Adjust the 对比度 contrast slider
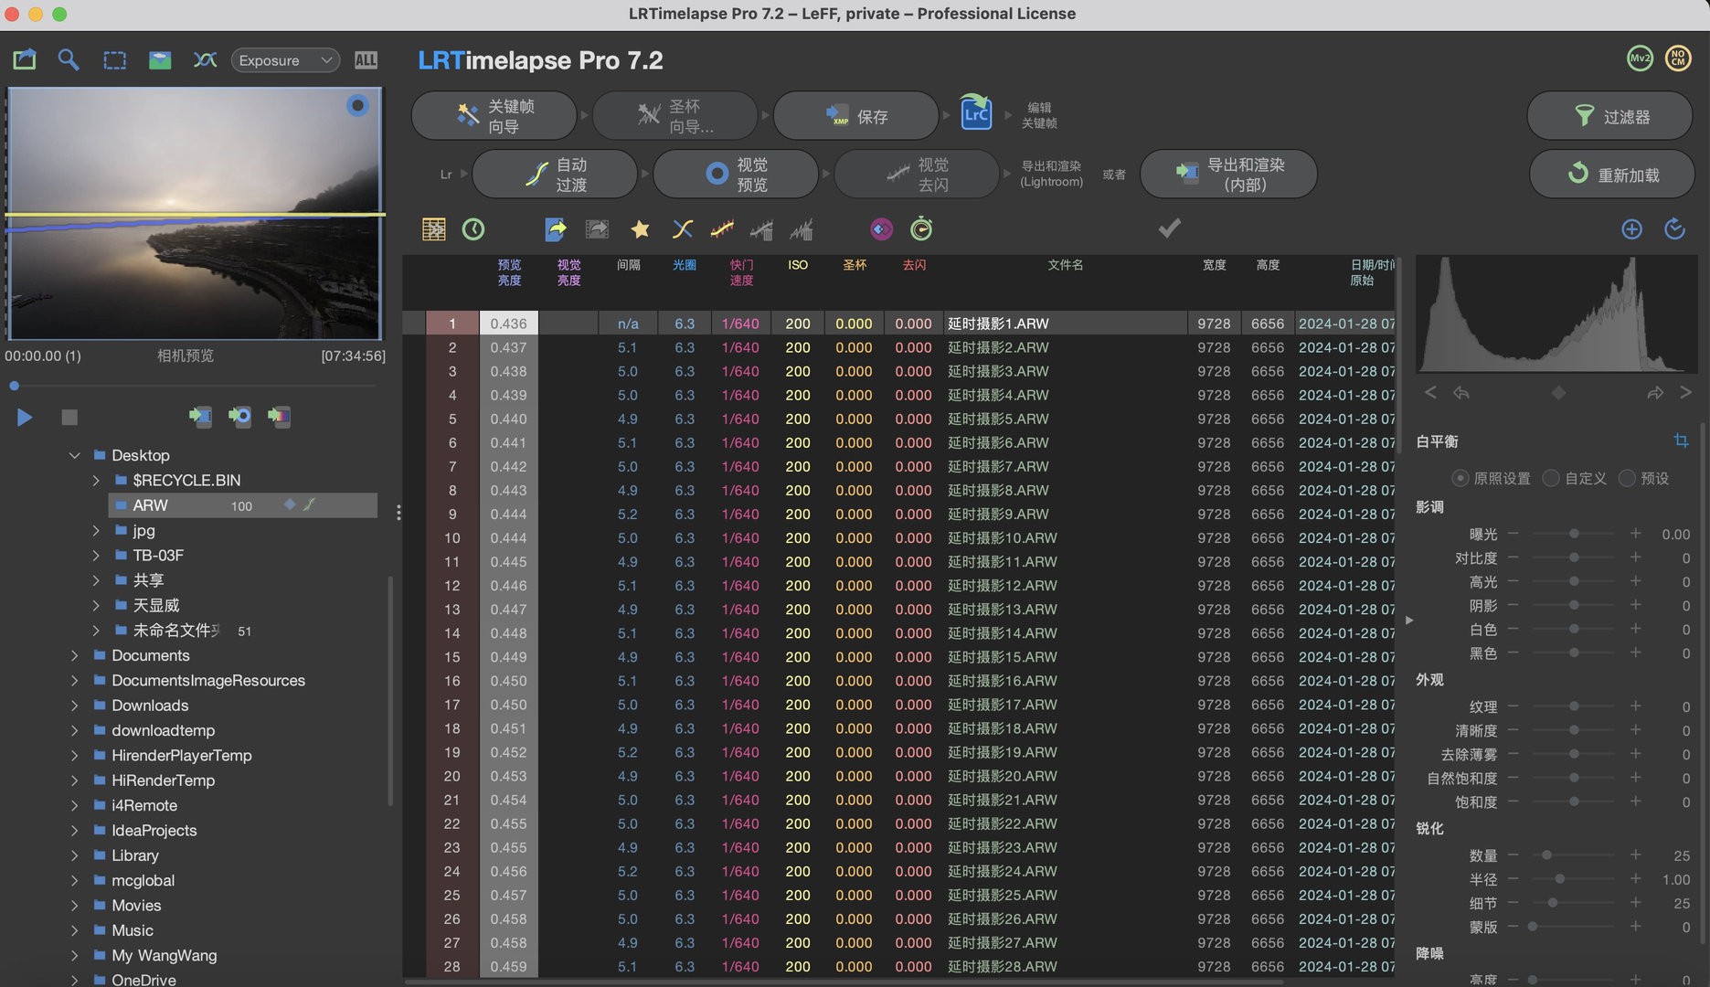1710x987 pixels. (1573, 557)
